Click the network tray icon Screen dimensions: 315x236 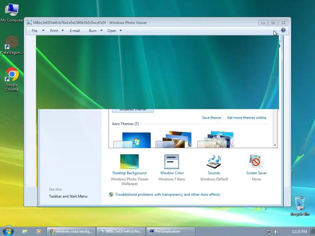pos(269,232)
